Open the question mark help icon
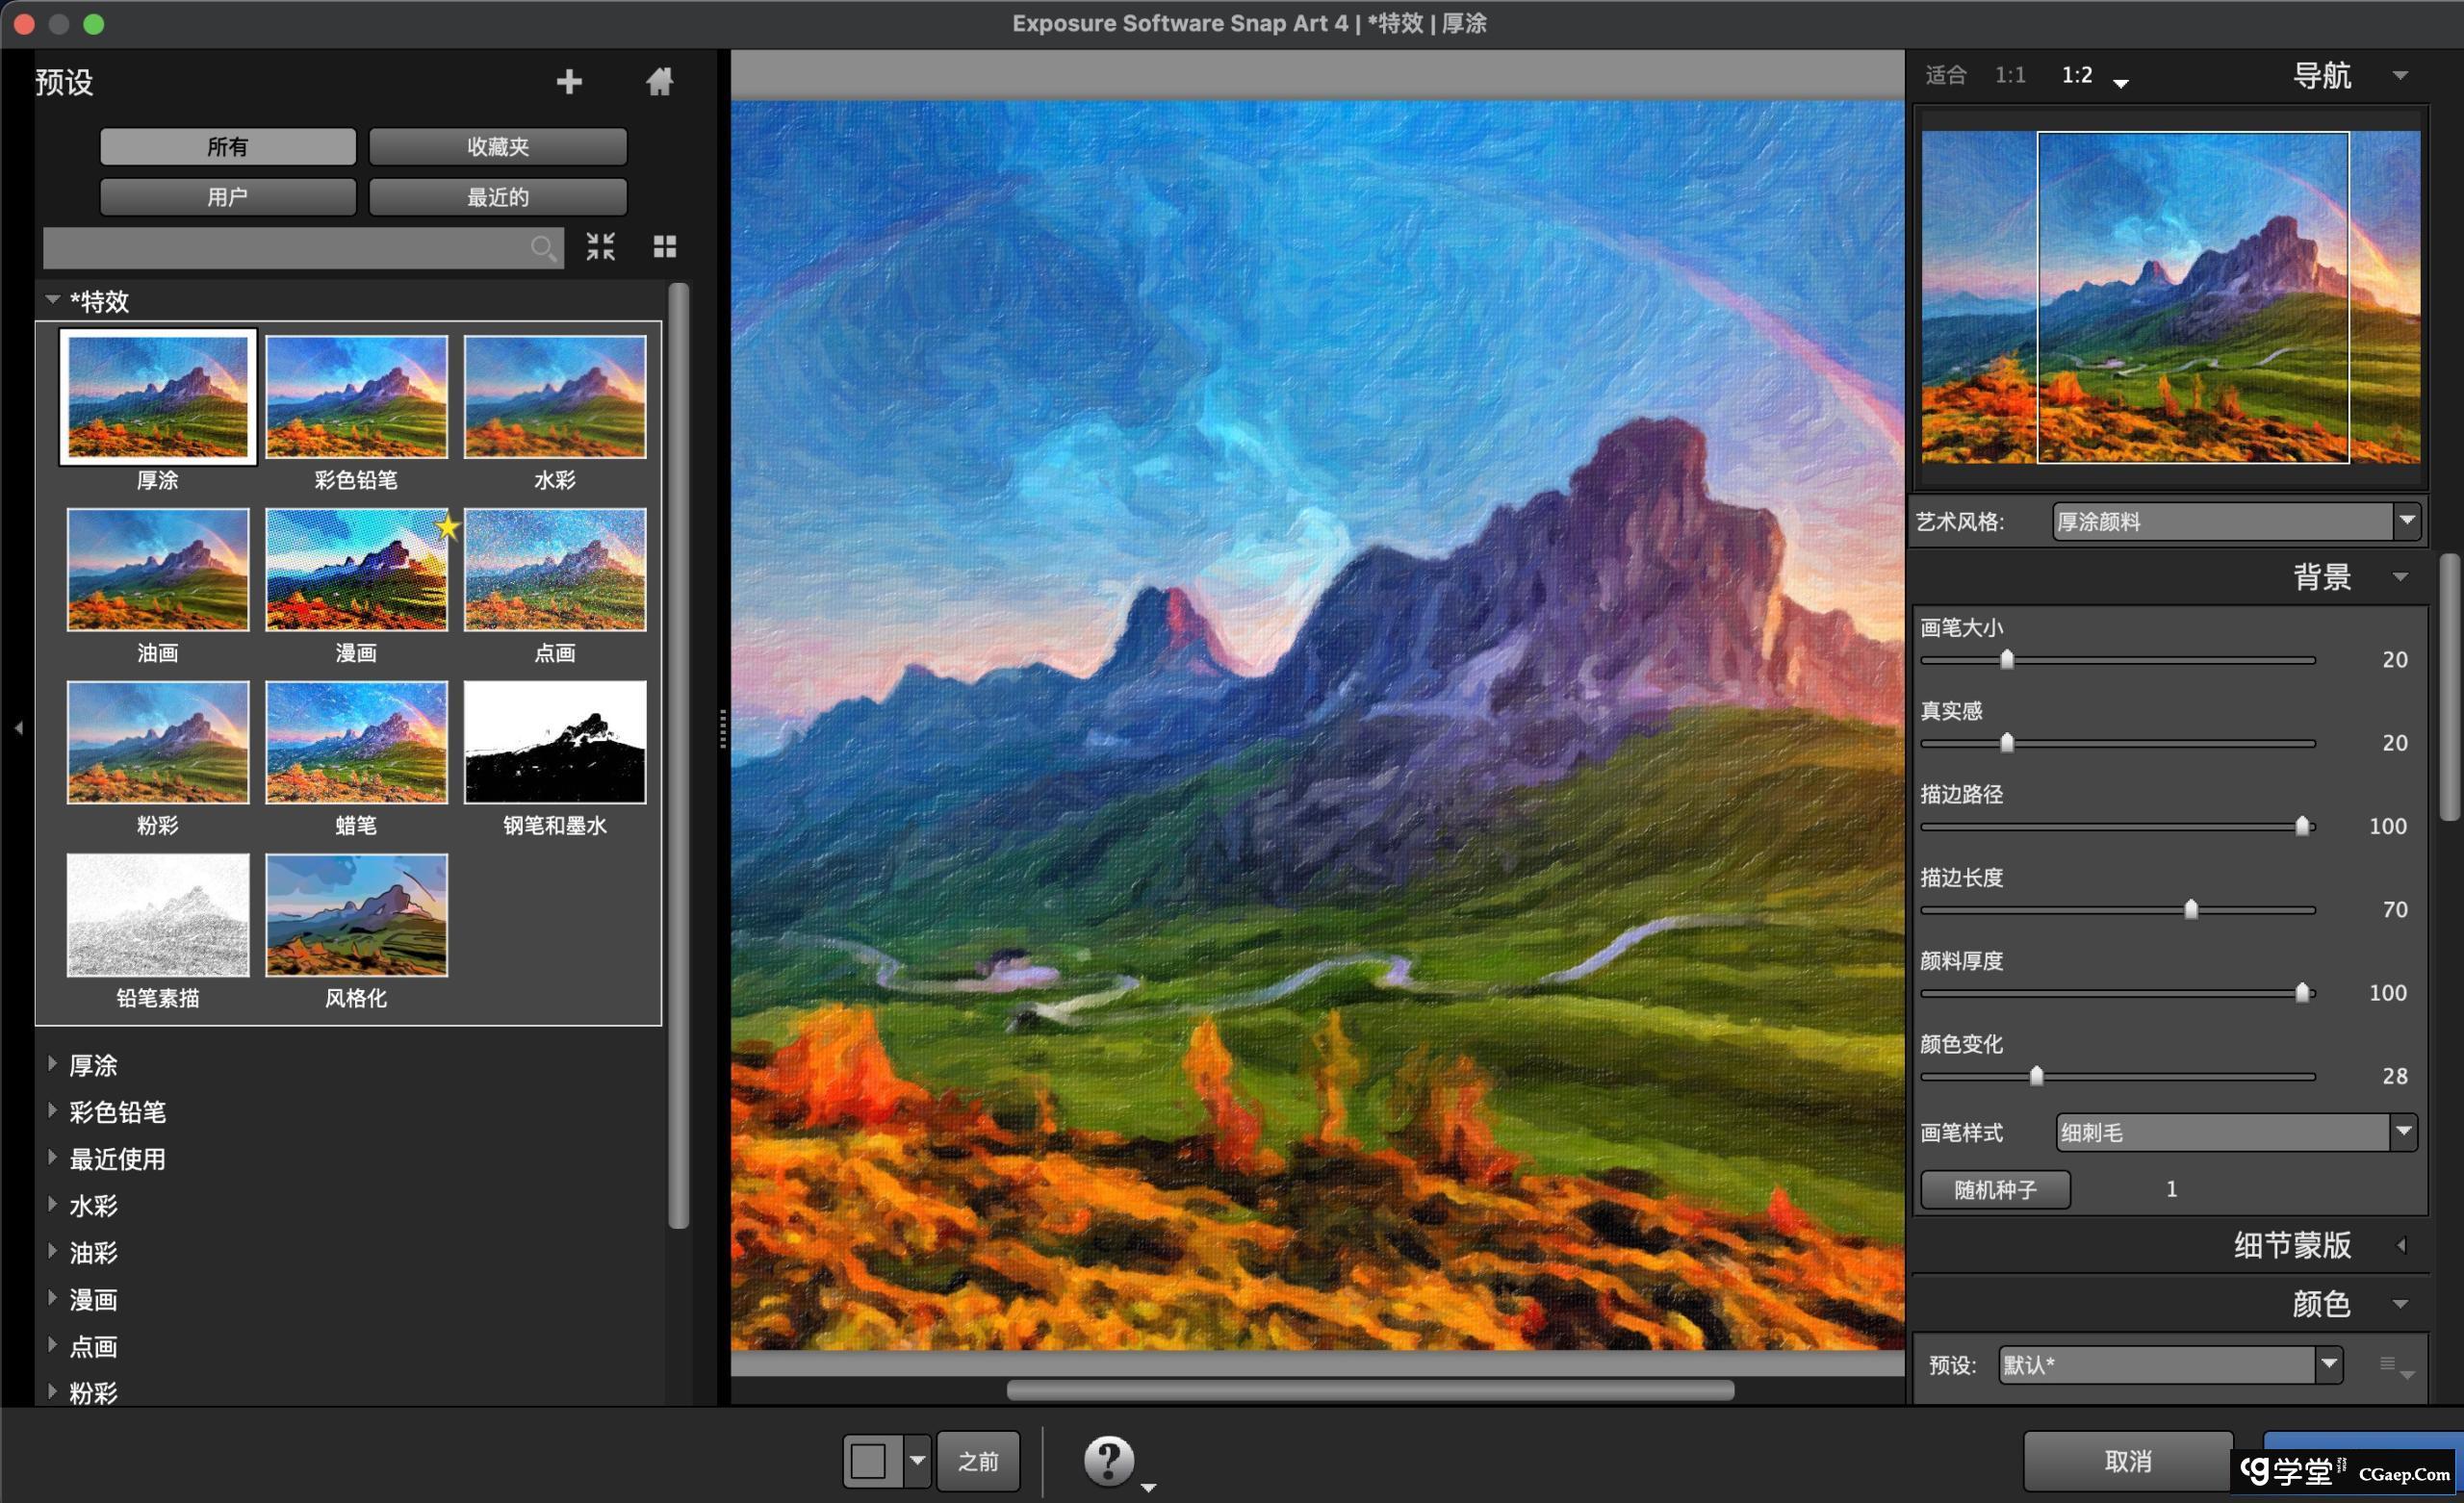Viewport: 2464px width, 1503px height. pos(1108,1461)
